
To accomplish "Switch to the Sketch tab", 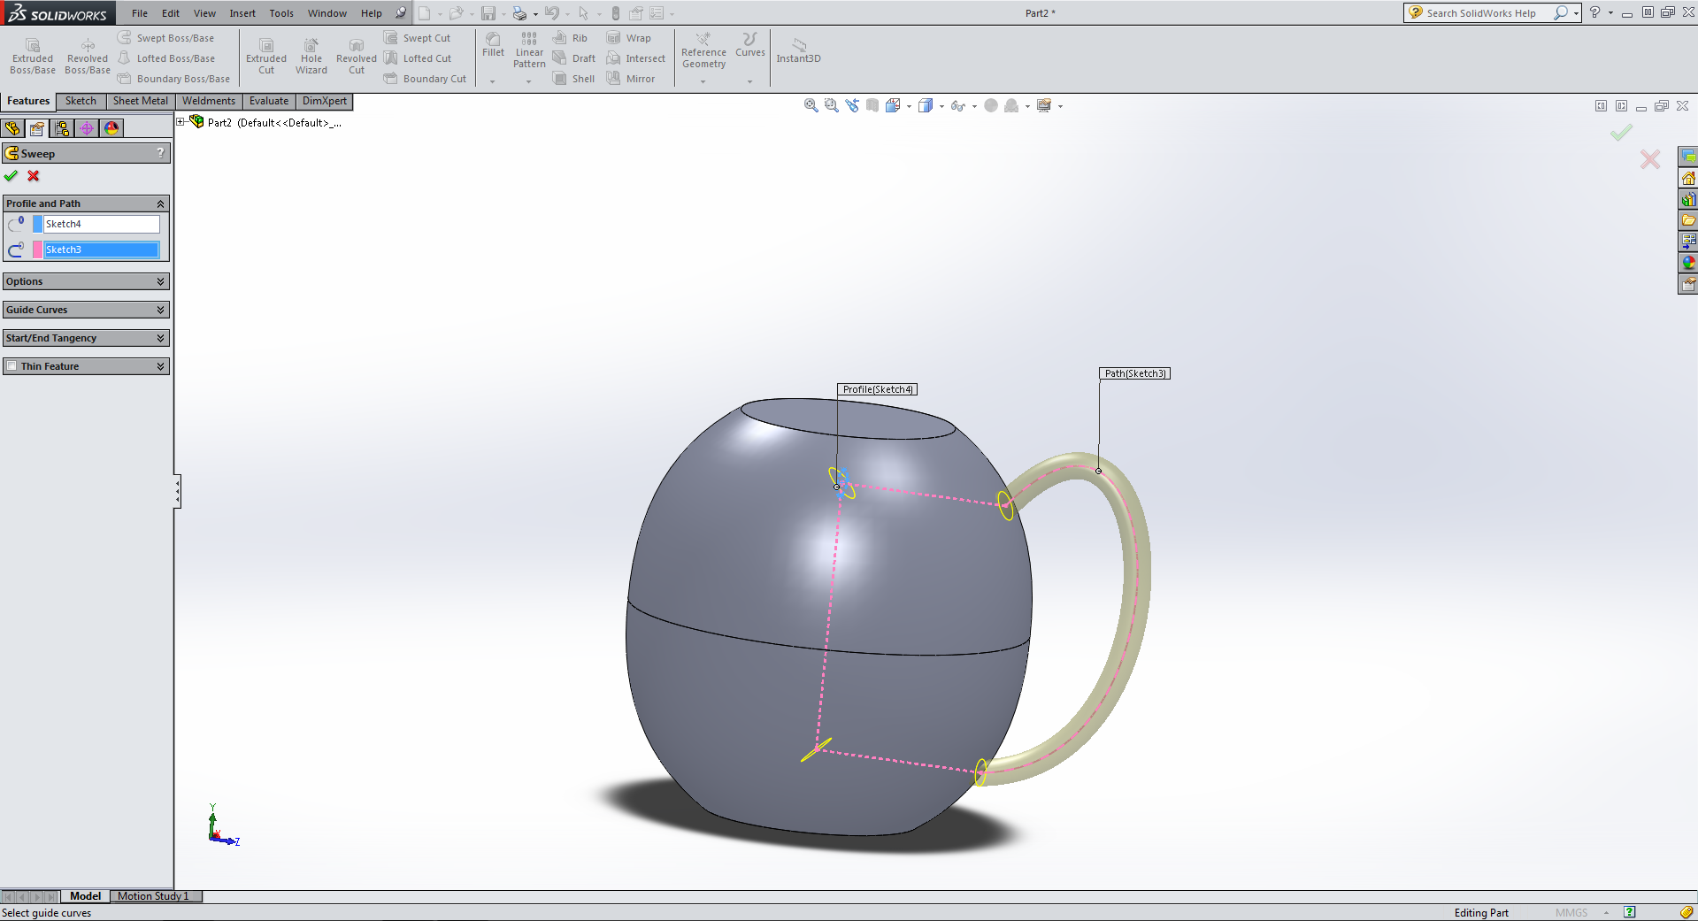I will click(x=81, y=101).
